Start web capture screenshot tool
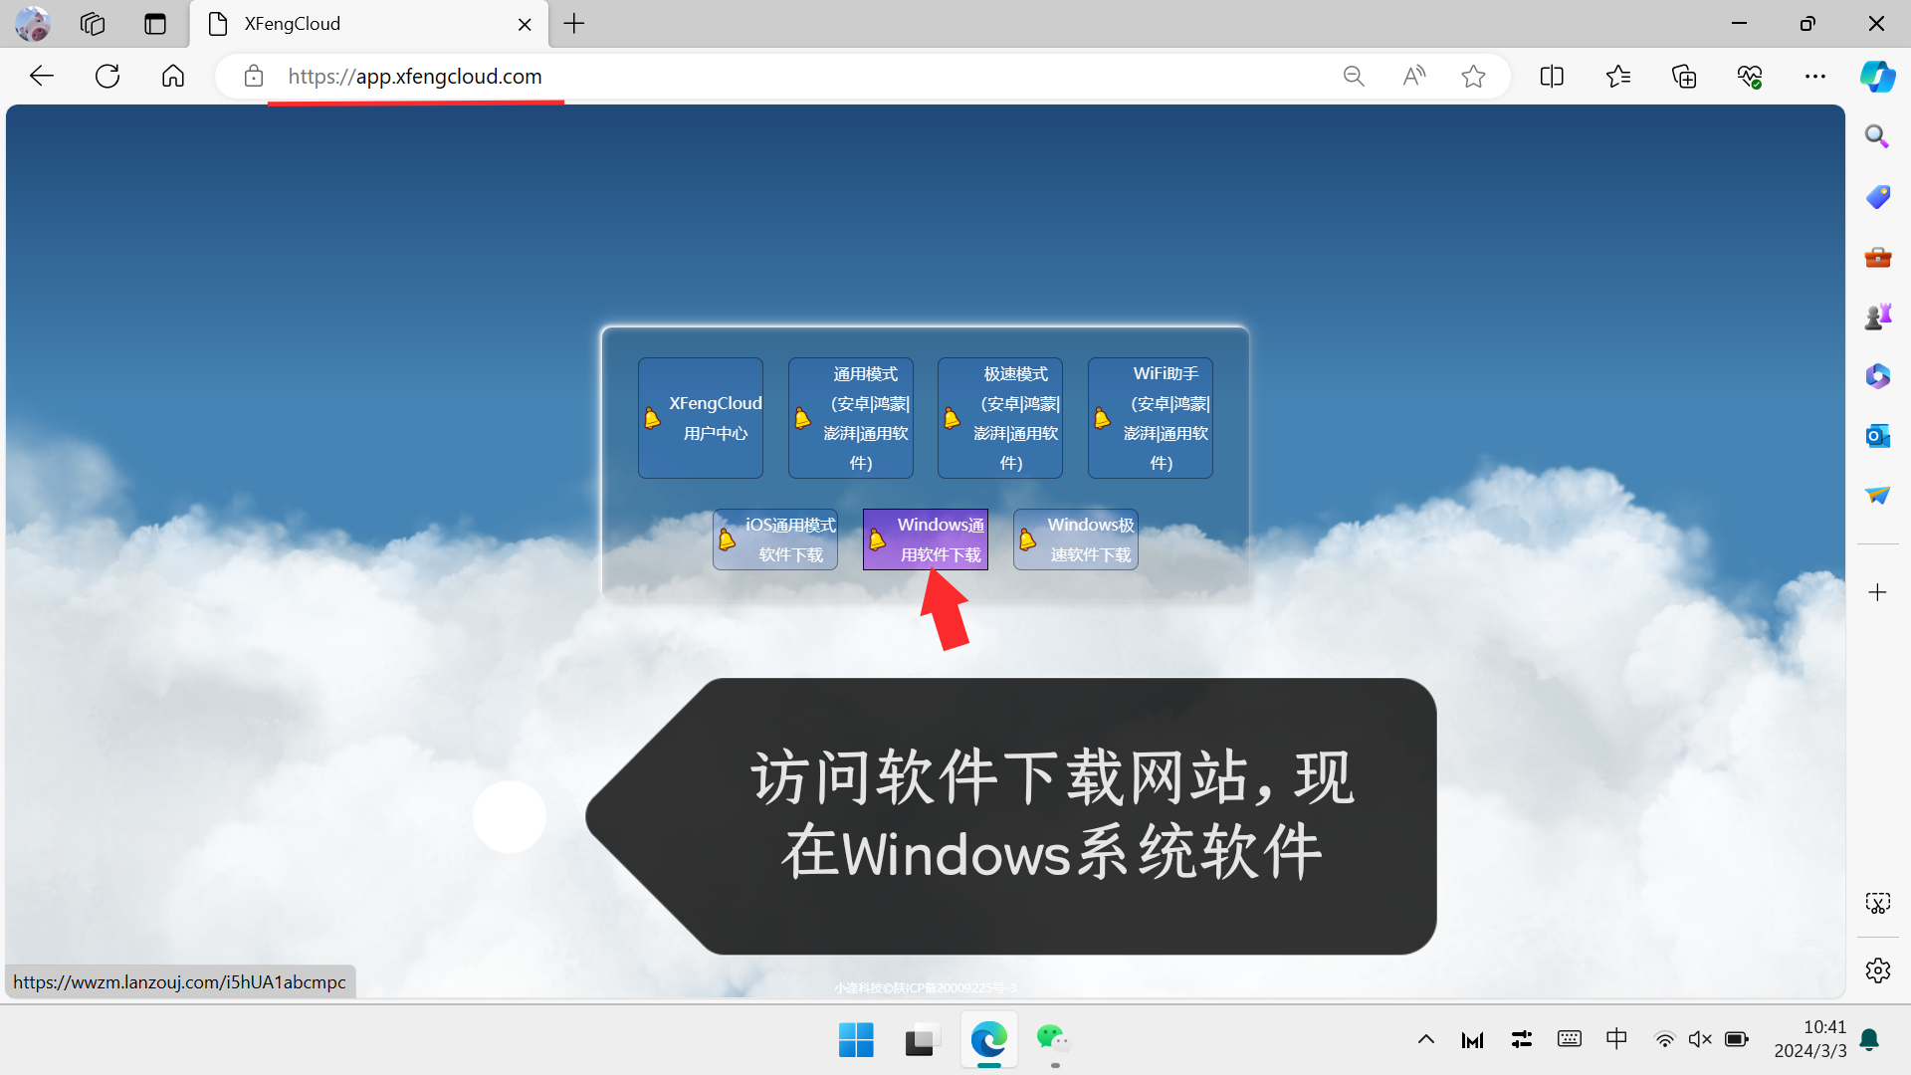 click(x=1877, y=903)
